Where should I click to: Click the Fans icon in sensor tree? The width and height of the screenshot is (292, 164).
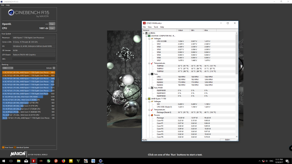tap(152, 74)
